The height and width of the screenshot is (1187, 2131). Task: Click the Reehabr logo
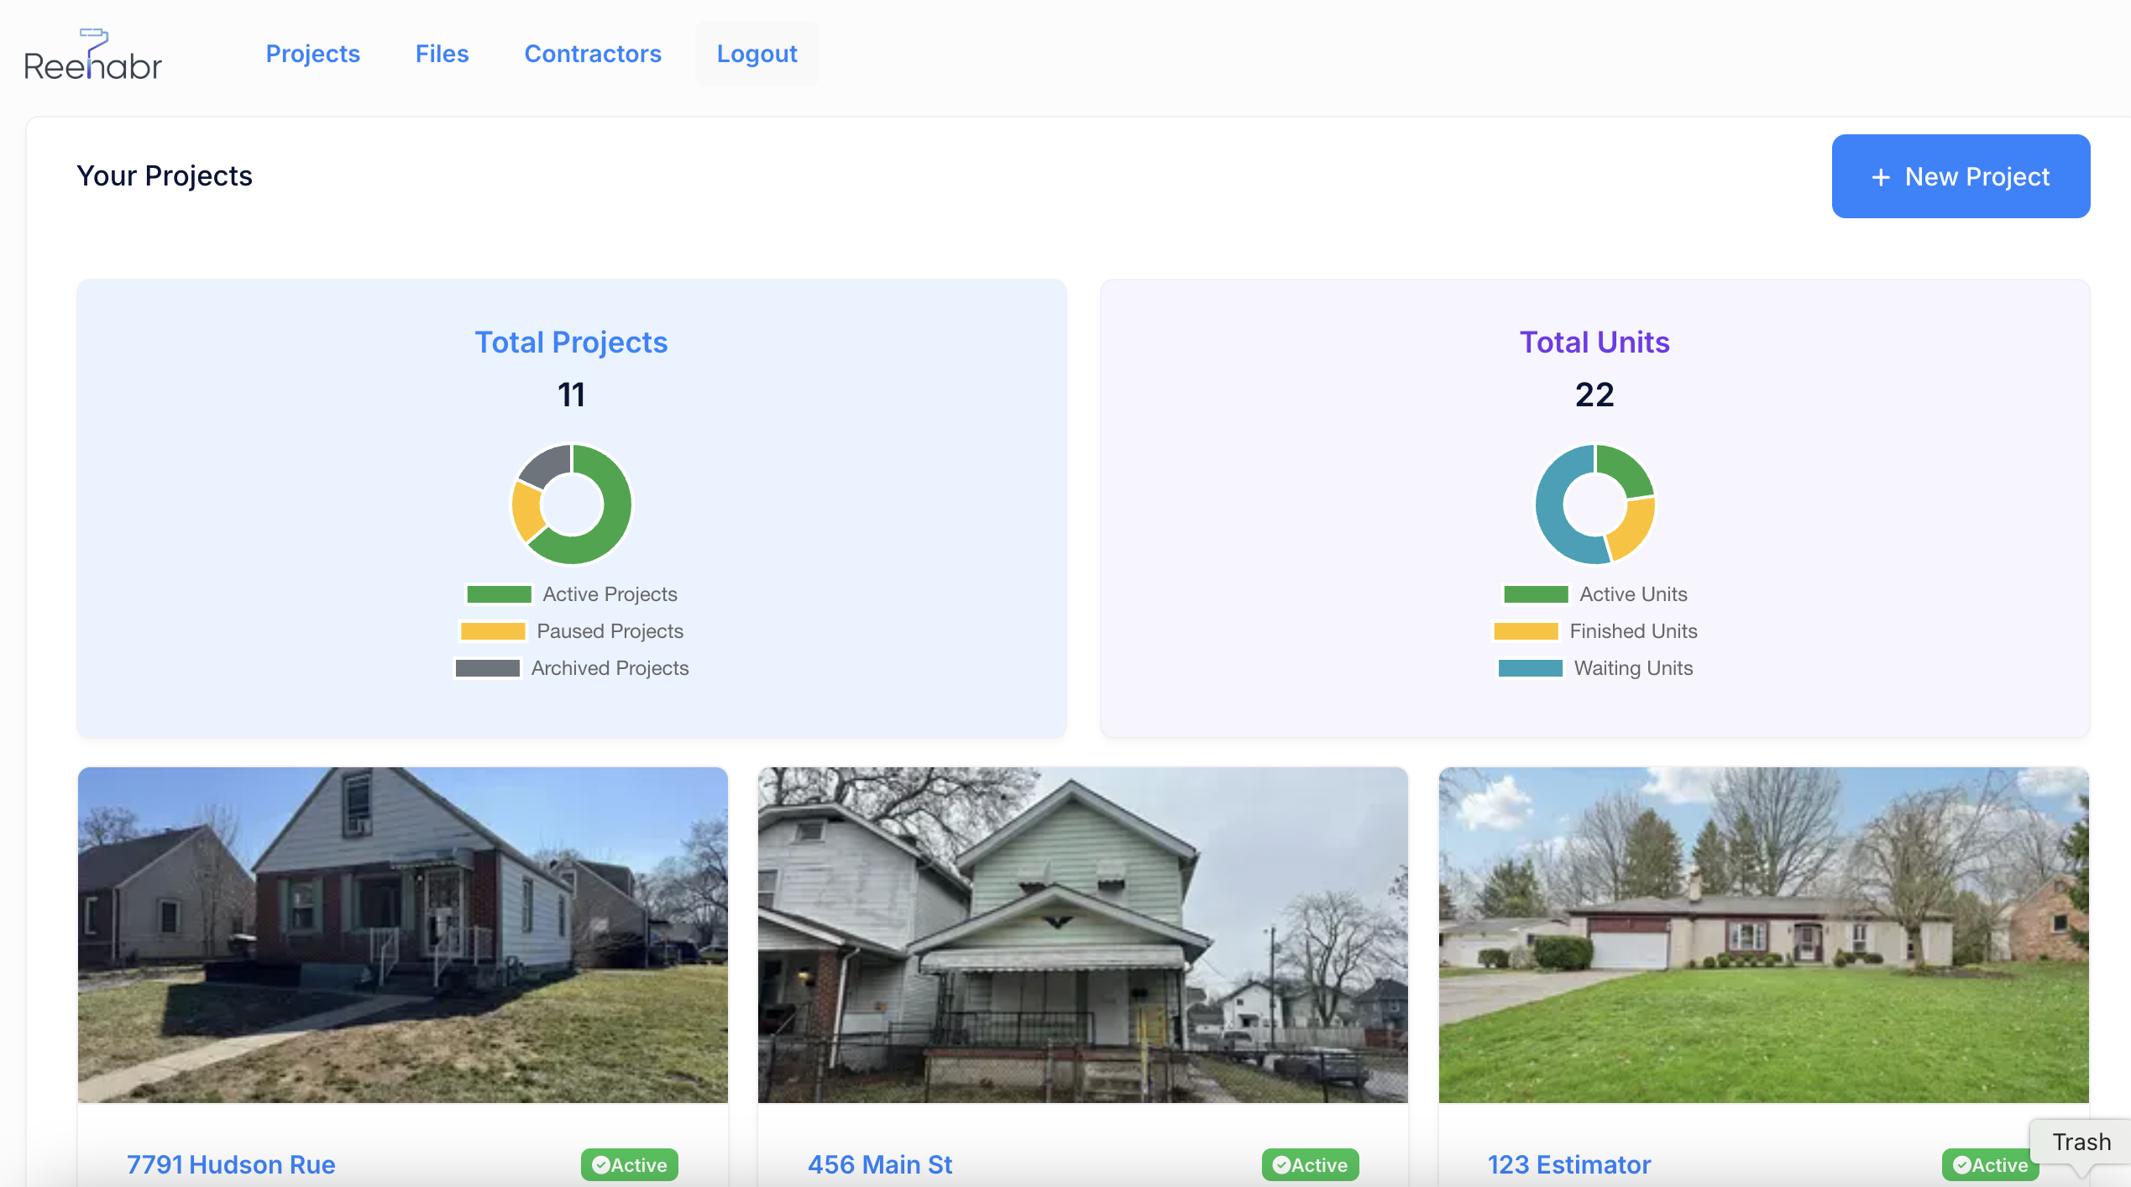92,55
